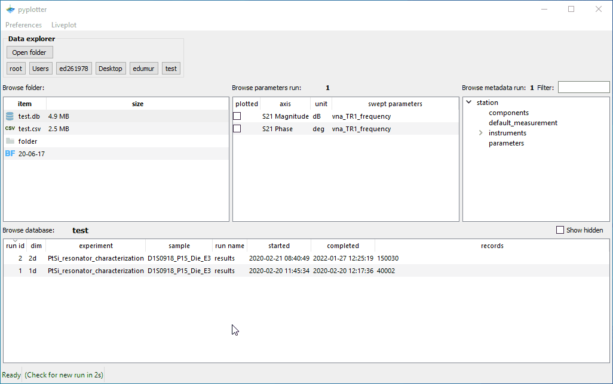Click the 40002 records cell

click(386, 271)
